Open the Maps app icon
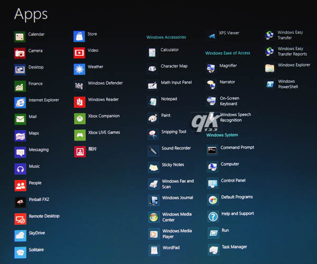Viewport: 317px width, 264px height. (x=20, y=136)
